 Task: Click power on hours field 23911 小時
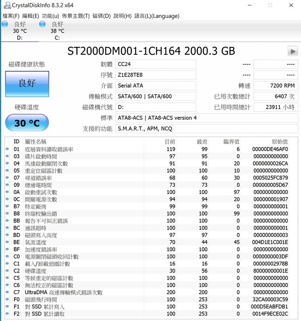(x=275, y=107)
